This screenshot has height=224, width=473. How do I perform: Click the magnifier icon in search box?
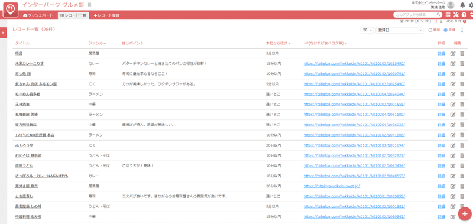(438, 14)
